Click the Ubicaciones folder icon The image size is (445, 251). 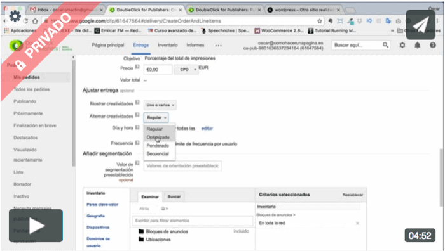141,239
